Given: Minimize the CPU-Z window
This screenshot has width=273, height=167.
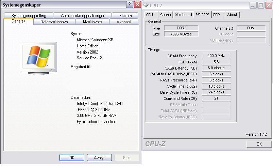Looking at the screenshot, I should [253, 5].
